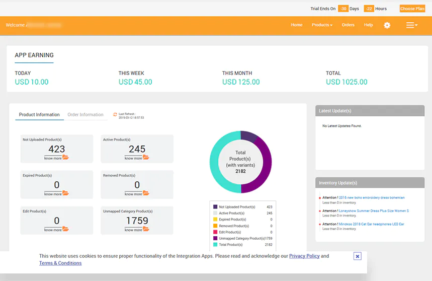This screenshot has height=281, width=432.
Task: Click folder icon under Expired Product(s)
Action: (x=65, y=193)
